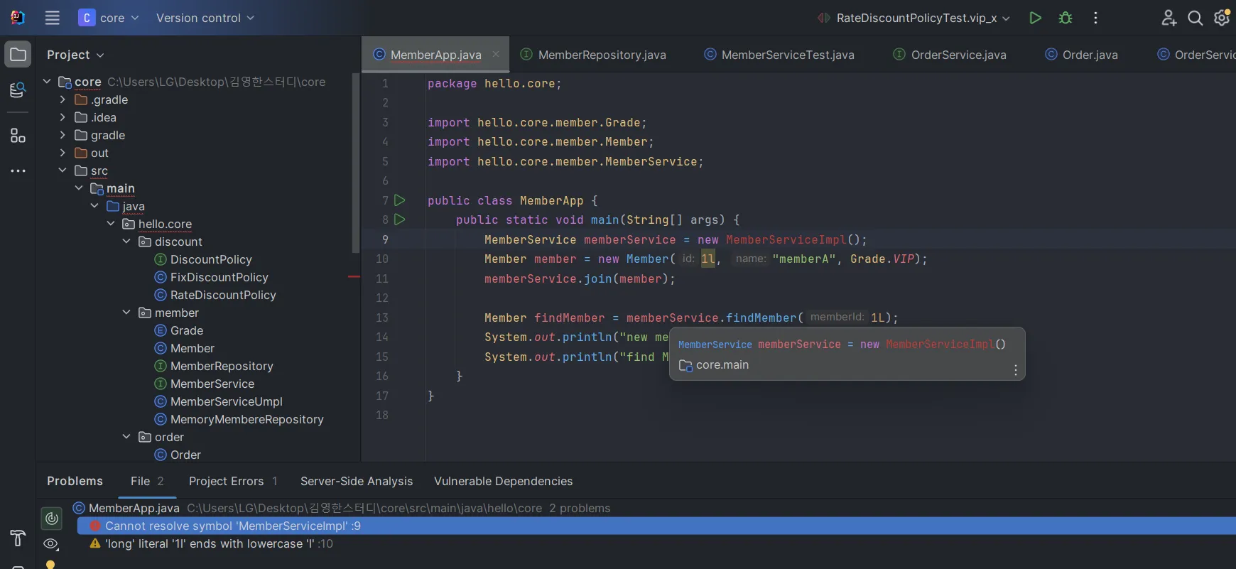Image resolution: width=1236 pixels, height=569 pixels.
Task: Click error stripe marker in project scrollbar
Action: (354, 276)
